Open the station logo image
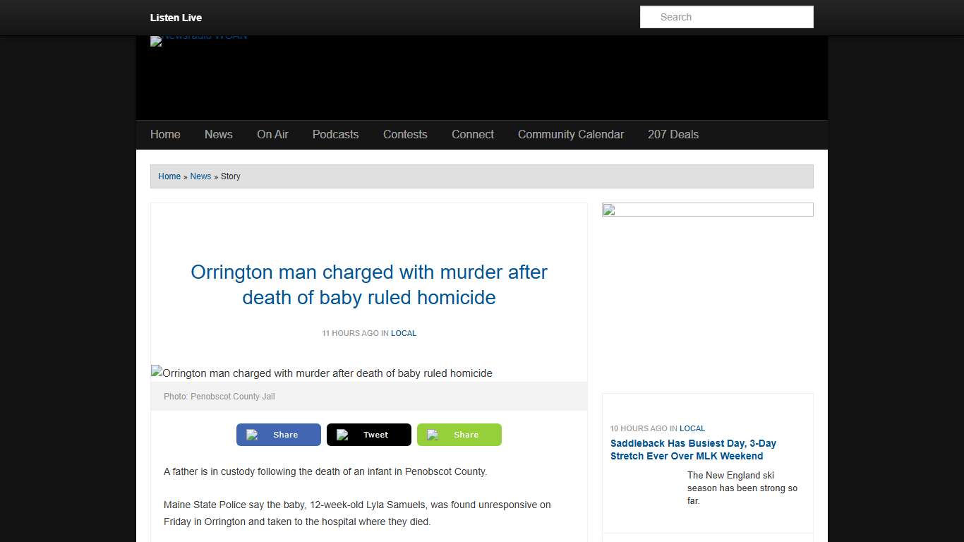Image resolution: width=964 pixels, height=542 pixels. coord(198,41)
